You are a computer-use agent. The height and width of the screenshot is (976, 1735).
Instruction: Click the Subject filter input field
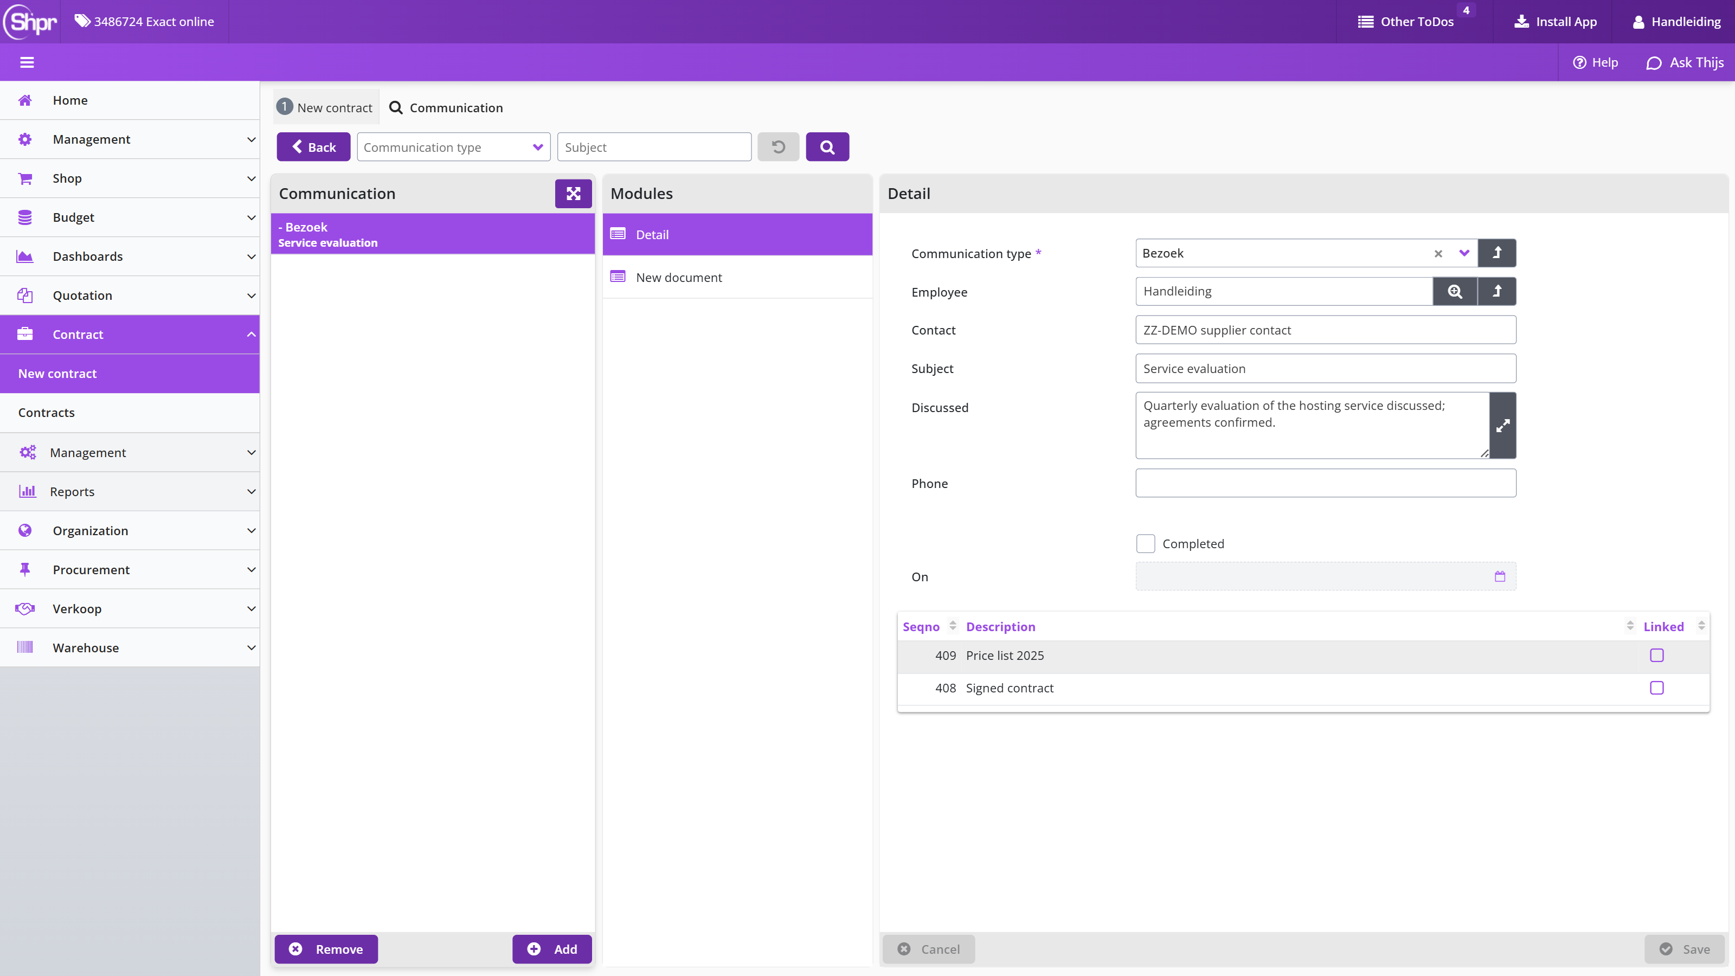pos(654,147)
